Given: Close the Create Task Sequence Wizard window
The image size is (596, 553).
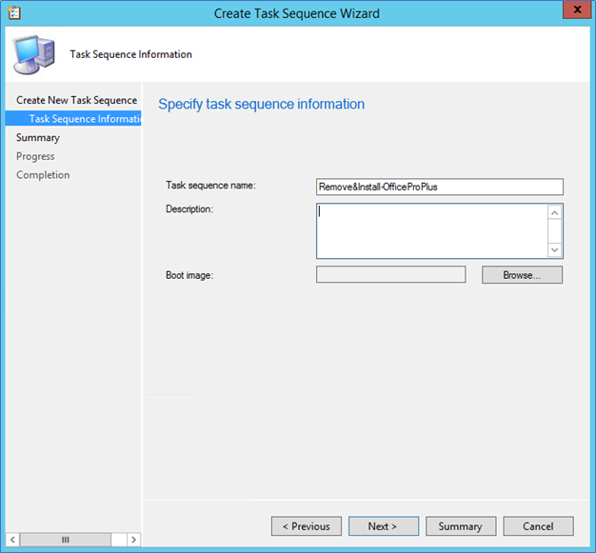Looking at the screenshot, I should pyautogui.click(x=577, y=10).
